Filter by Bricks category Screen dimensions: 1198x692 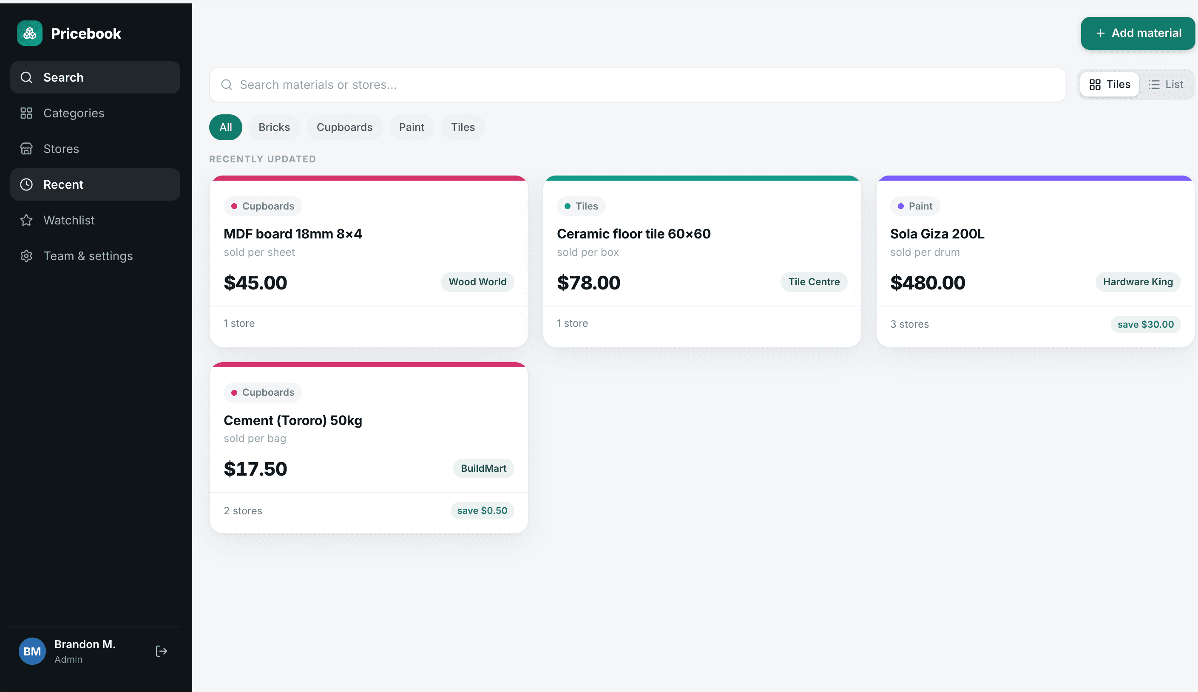pyautogui.click(x=274, y=128)
